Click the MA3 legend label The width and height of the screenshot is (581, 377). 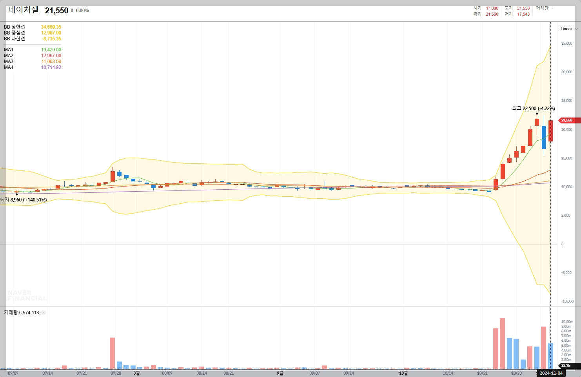pos(9,62)
